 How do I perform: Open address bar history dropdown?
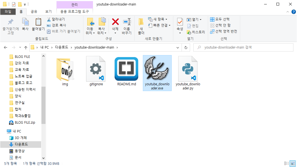pos(178,47)
